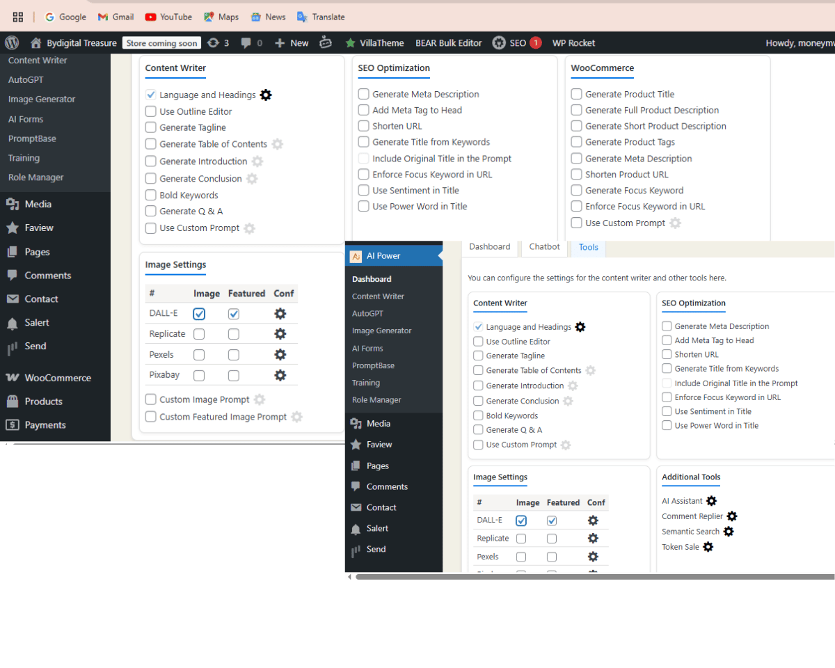Check Pixabay Image checkbox in main page
The image size is (835, 668).
point(199,375)
